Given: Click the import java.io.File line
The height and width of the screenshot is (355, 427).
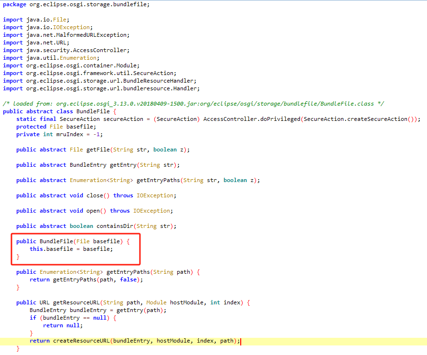Looking at the screenshot, I should (x=36, y=20).
